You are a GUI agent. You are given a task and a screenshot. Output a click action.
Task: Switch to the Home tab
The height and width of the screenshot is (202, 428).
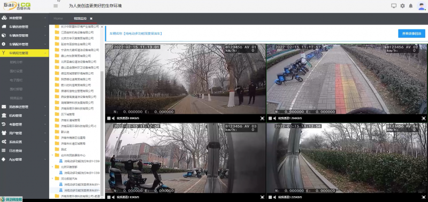point(58,19)
